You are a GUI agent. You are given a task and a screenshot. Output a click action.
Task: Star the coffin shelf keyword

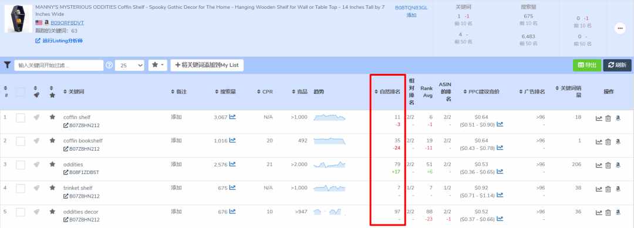click(x=52, y=117)
